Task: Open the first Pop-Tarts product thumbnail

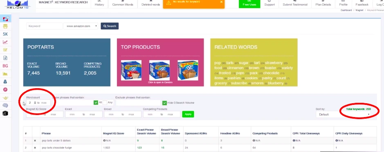Action: 131,71
